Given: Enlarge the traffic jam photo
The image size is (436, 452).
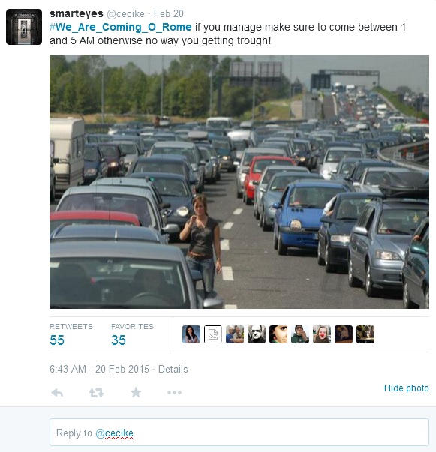Looking at the screenshot, I should (x=239, y=181).
